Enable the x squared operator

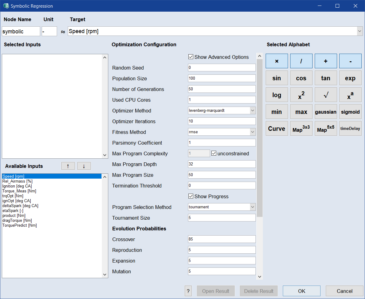click(x=301, y=95)
